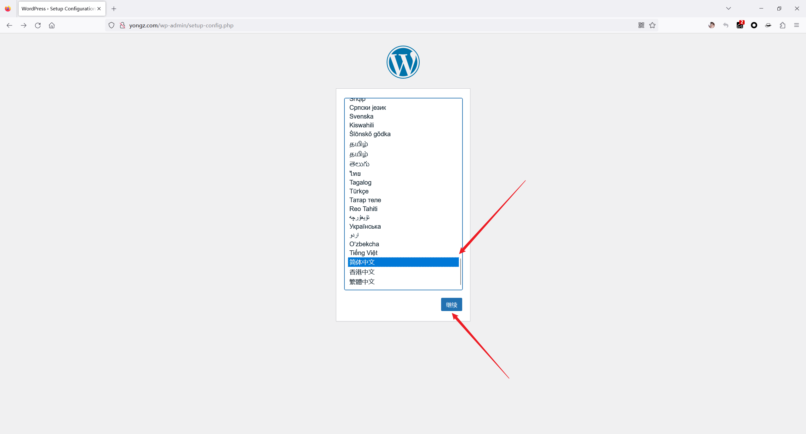Click the Firefox view icon
The image size is (806, 434).
[8, 9]
